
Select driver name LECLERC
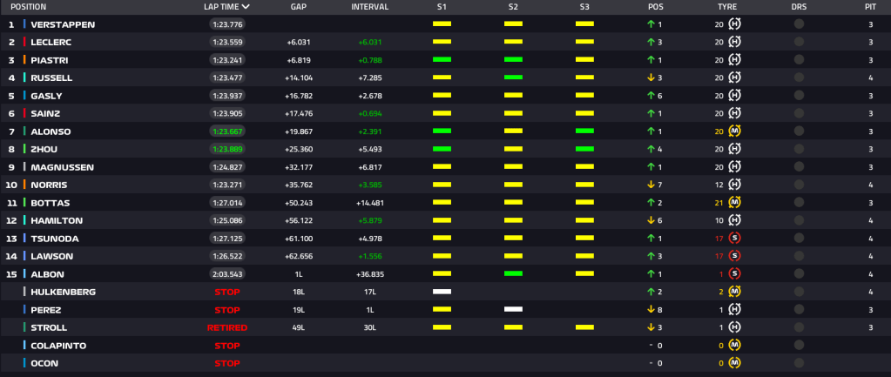coord(51,42)
